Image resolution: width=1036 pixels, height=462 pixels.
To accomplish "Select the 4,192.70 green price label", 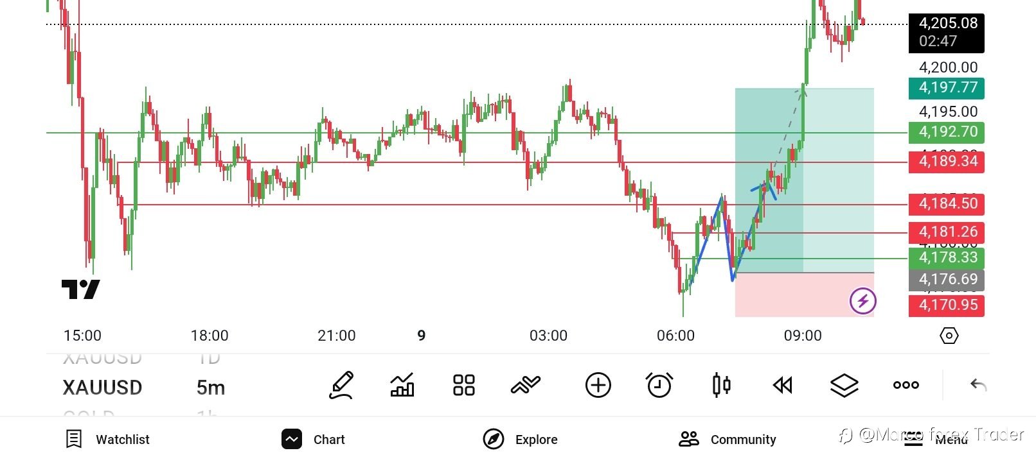I will coord(946,132).
